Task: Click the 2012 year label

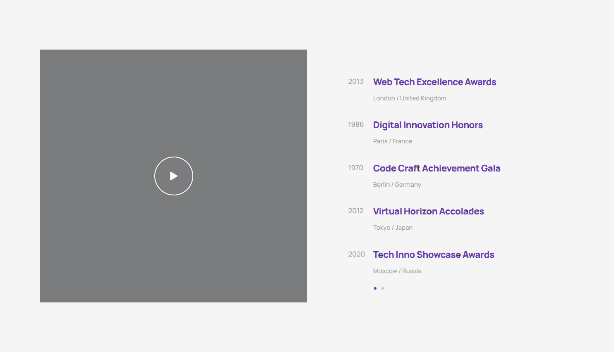Action: coord(355,211)
